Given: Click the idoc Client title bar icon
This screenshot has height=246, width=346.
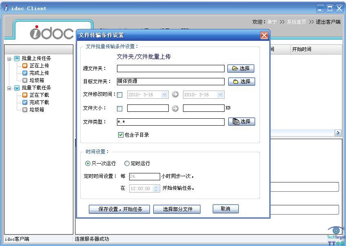Looking at the screenshot, I should tap(6, 9).
